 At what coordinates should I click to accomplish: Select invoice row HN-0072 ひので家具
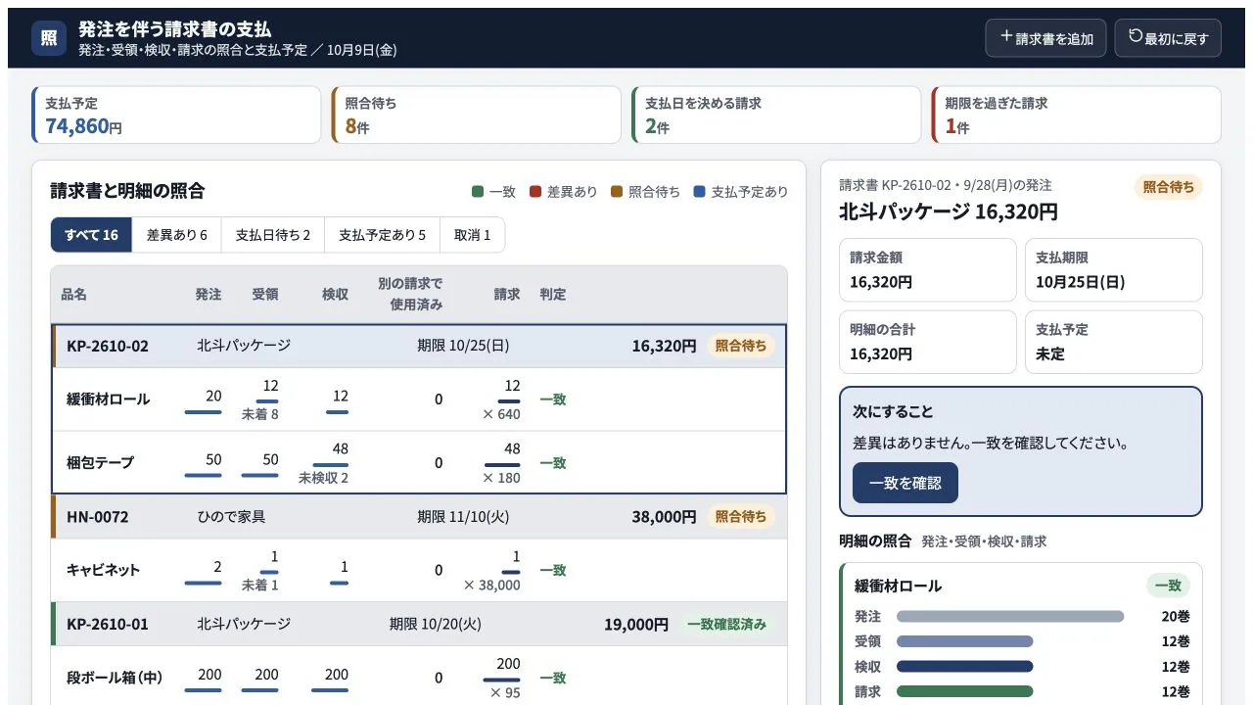tap(419, 517)
